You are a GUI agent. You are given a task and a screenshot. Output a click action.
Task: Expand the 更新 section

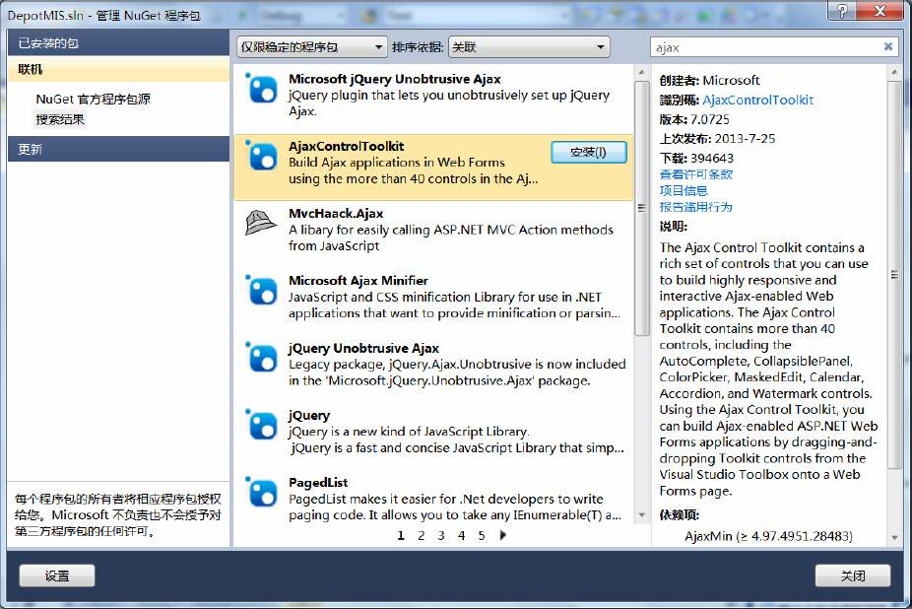(118, 149)
